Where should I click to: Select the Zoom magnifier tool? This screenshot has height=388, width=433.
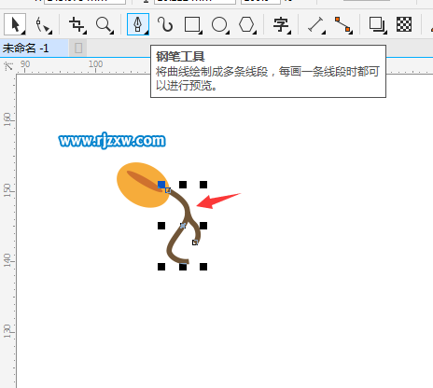coord(105,24)
